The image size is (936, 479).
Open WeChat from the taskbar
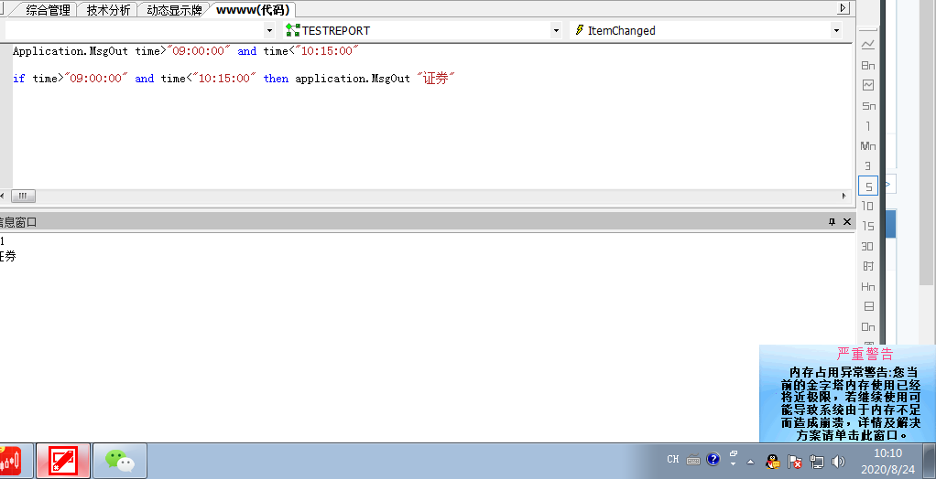pyautogui.click(x=120, y=461)
